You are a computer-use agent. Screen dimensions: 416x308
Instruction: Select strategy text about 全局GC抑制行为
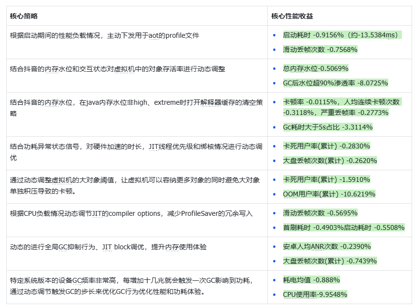point(108,247)
